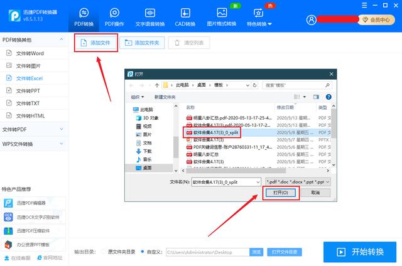Open the file type filter dropdown
The width and height of the screenshot is (402, 266).
click(298, 181)
